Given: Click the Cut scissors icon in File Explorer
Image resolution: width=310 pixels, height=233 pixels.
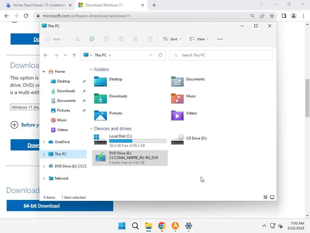Looking at the screenshot, I should tap(77, 39).
